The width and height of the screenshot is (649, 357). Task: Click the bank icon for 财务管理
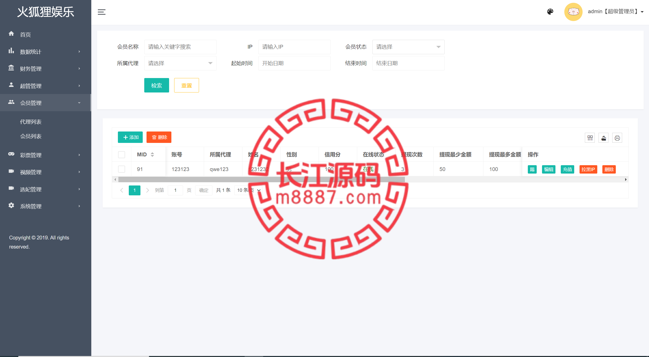coord(11,68)
